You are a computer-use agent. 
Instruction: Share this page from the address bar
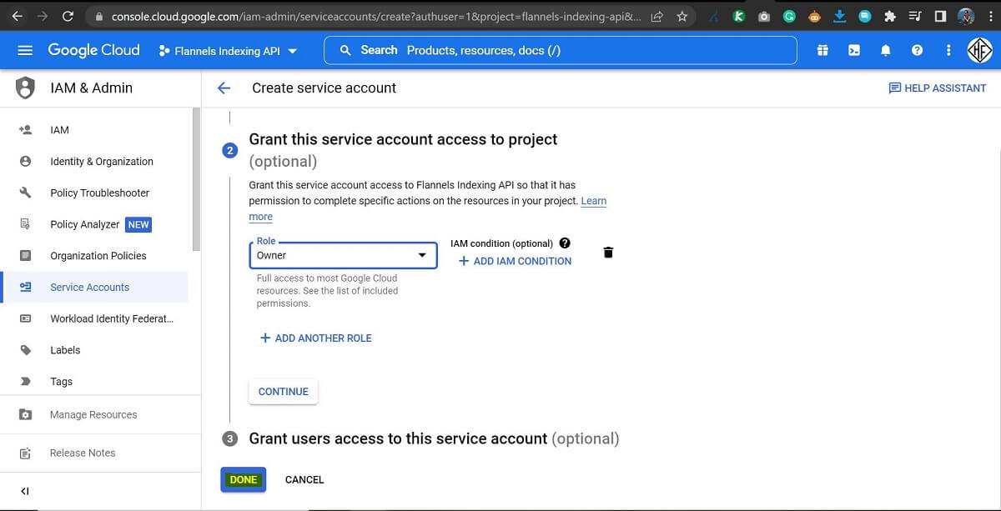click(x=657, y=16)
